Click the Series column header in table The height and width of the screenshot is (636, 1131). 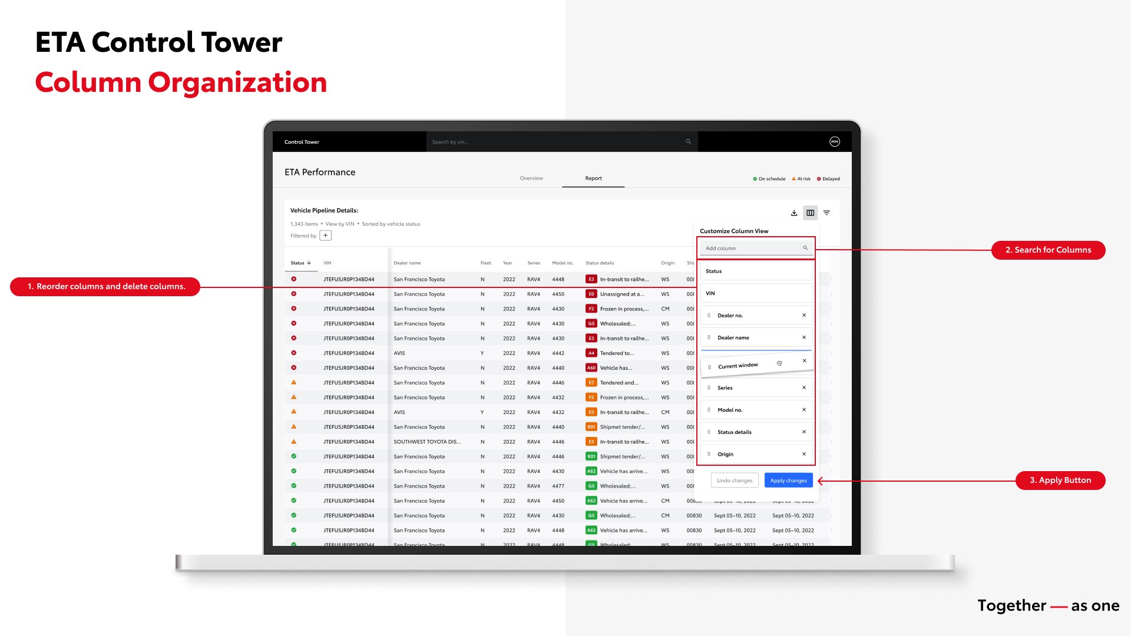point(534,263)
